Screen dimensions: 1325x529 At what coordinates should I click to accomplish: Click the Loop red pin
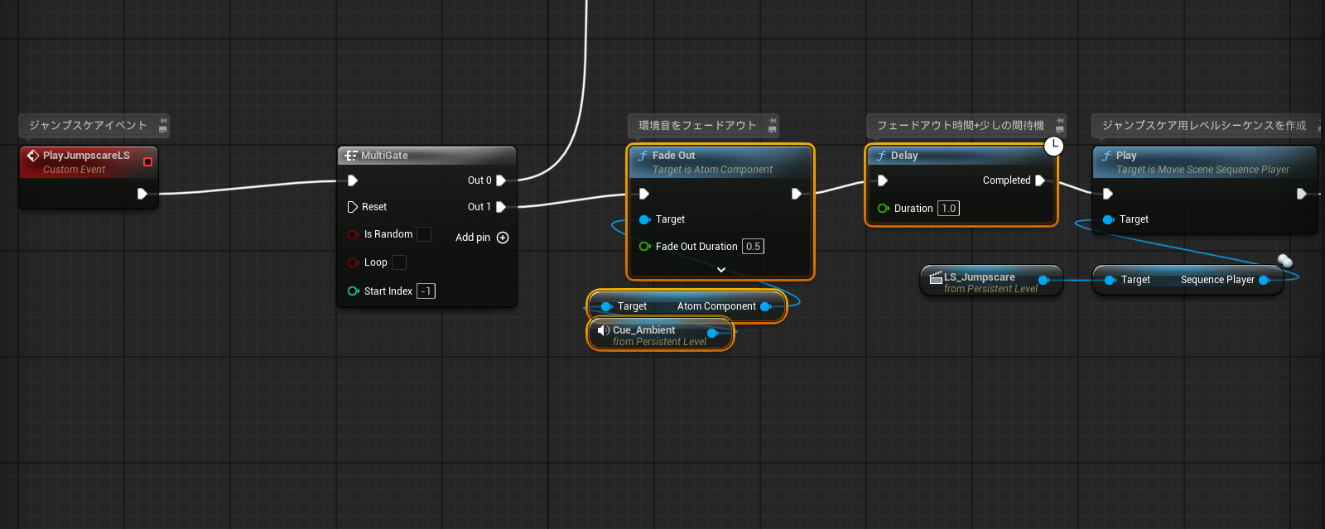tap(353, 262)
